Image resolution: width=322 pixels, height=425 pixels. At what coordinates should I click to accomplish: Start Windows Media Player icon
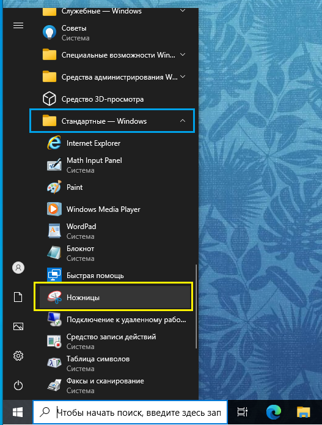(54, 209)
